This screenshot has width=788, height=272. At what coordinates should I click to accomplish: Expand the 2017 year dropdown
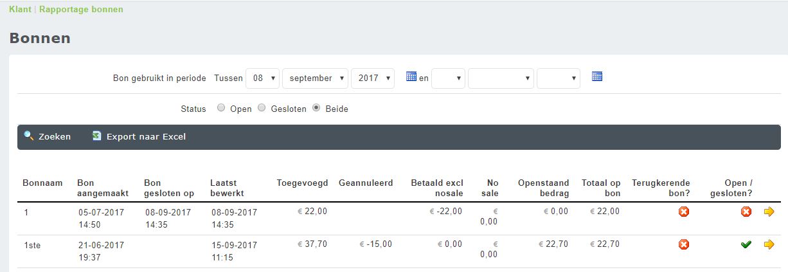click(373, 78)
